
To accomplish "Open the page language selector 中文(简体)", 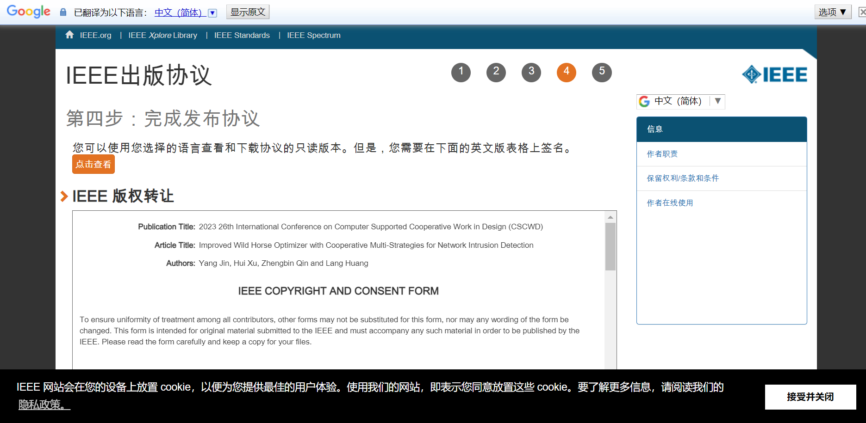I will click(x=680, y=101).
